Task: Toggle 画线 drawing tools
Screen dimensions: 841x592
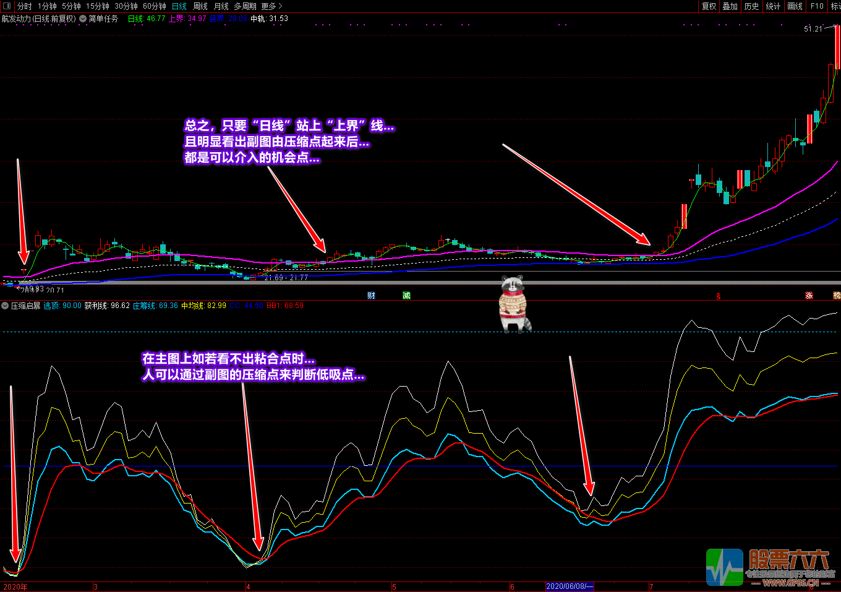Action: [795, 6]
